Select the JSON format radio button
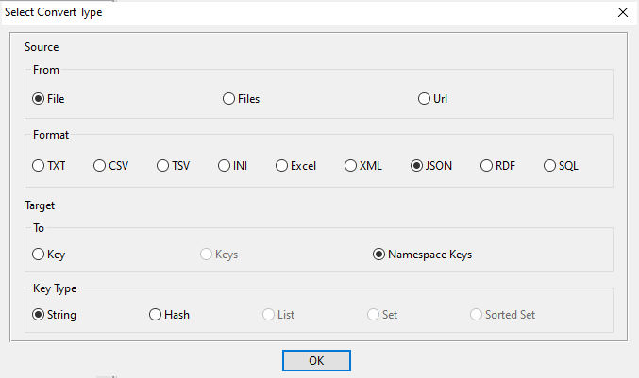This screenshot has height=378, width=639. click(x=416, y=166)
